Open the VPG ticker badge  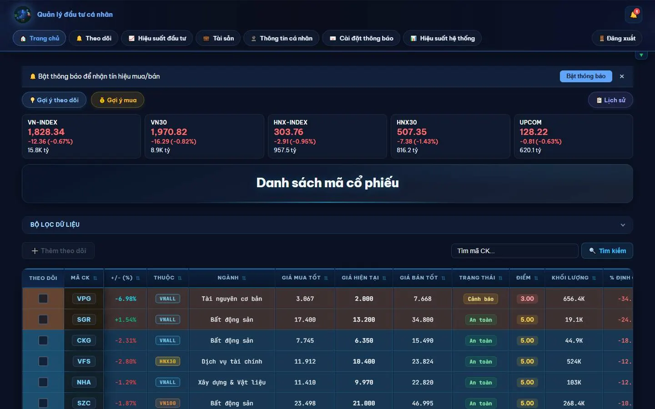pos(84,299)
